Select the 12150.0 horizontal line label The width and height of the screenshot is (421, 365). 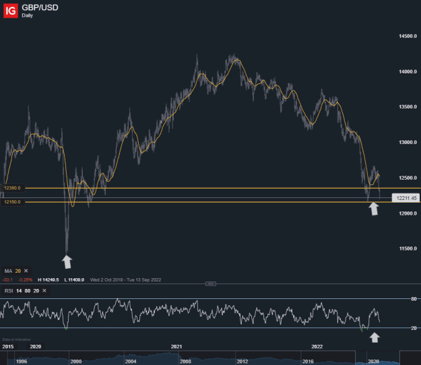(12, 202)
